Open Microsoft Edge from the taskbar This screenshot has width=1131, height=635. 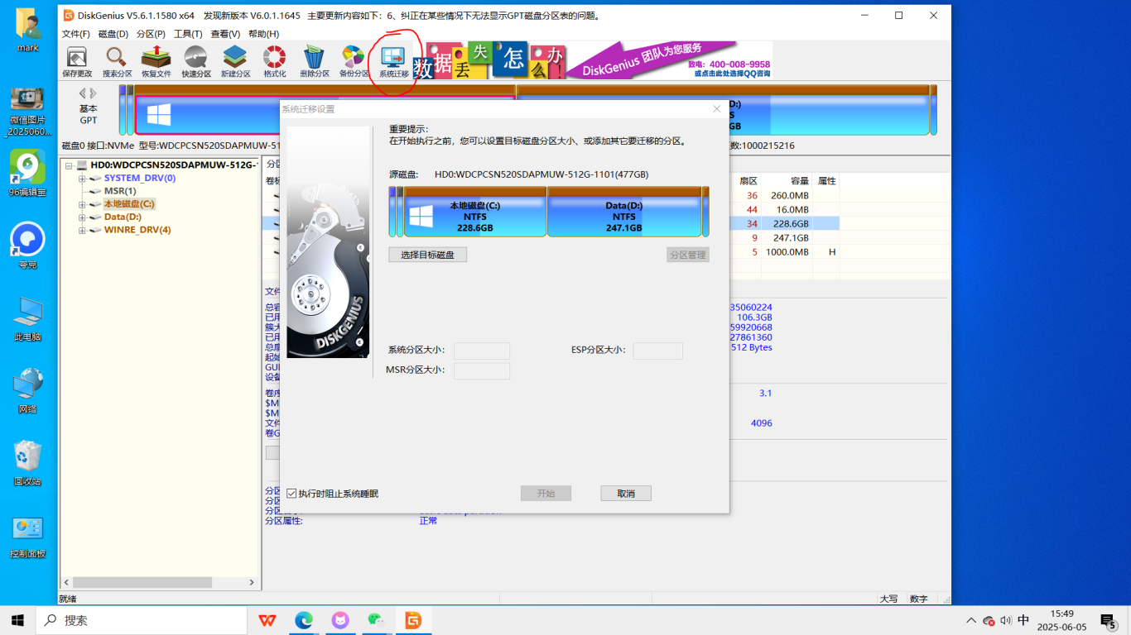[x=304, y=620]
